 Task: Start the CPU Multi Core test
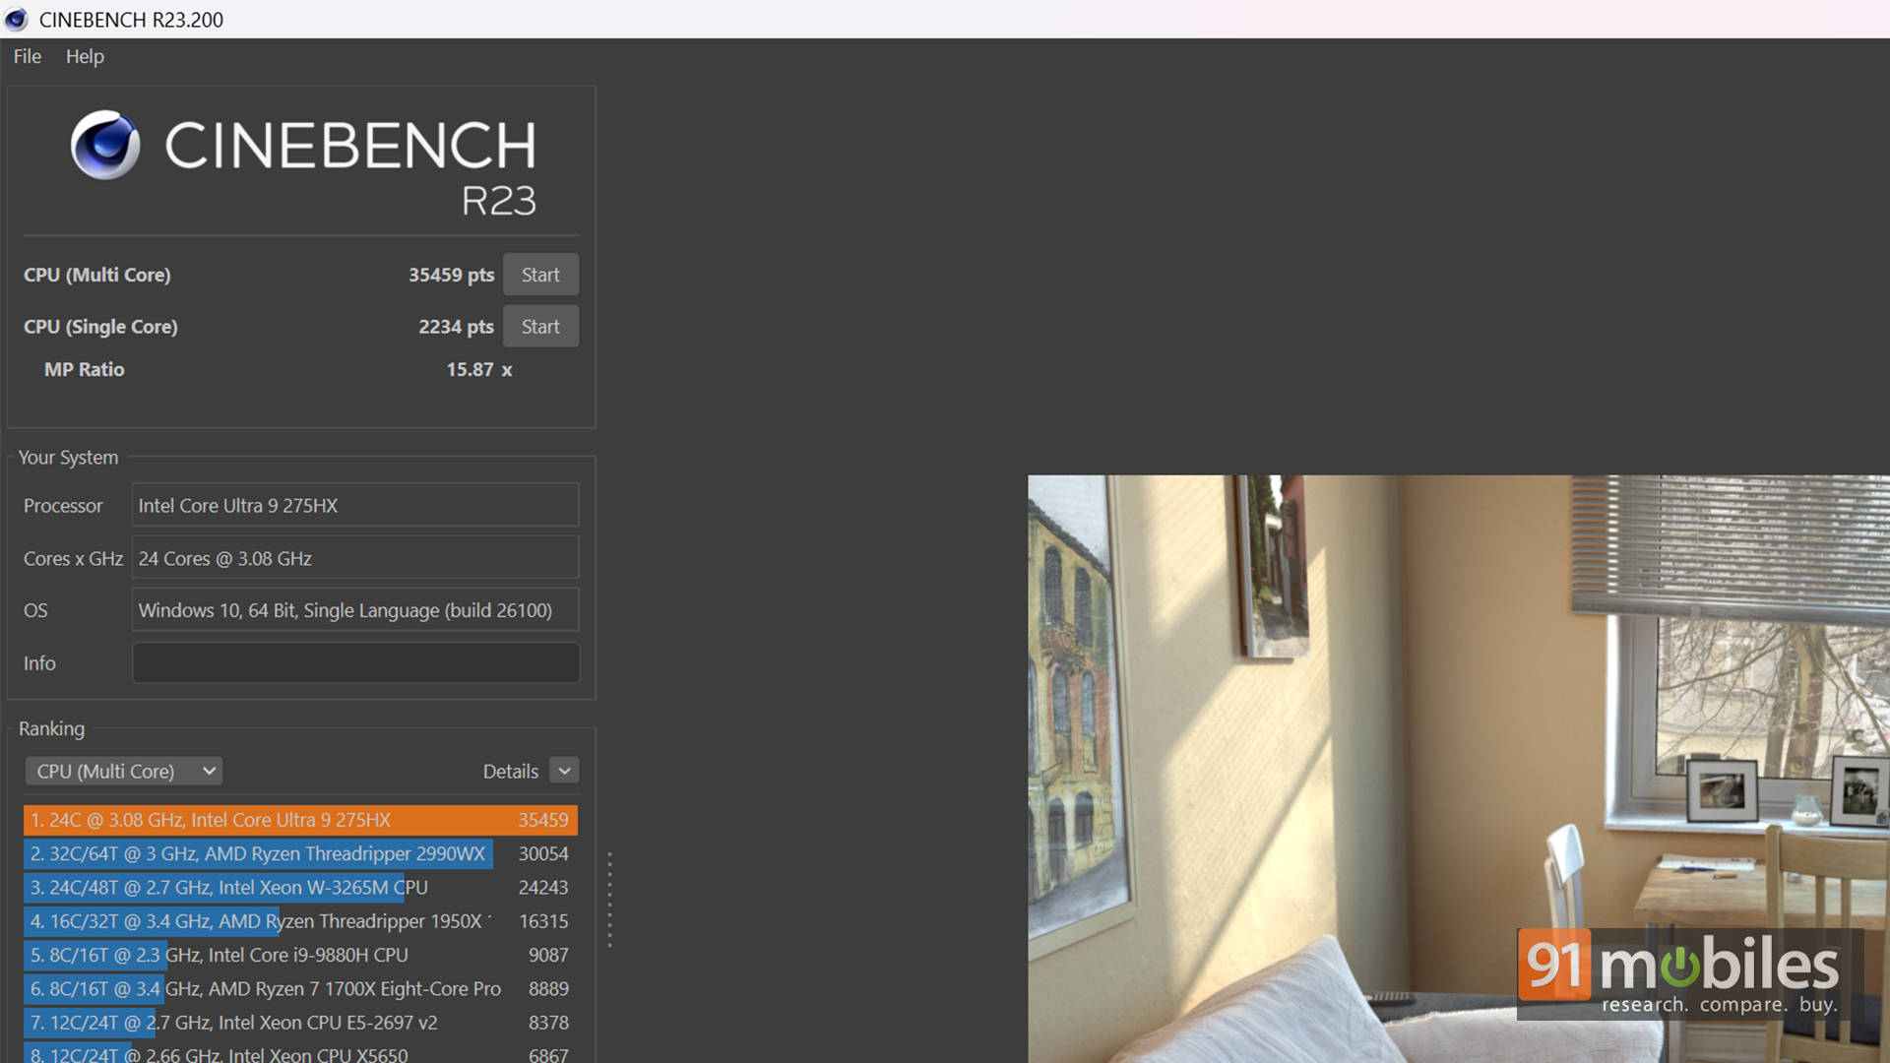point(540,275)
